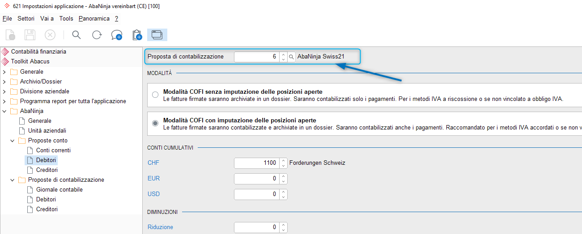
Task: Click into the EUR account input field
Action: point(257,179)
